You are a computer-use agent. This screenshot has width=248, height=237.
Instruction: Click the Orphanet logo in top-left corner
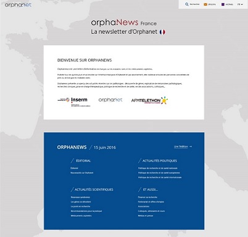[18, 4]
